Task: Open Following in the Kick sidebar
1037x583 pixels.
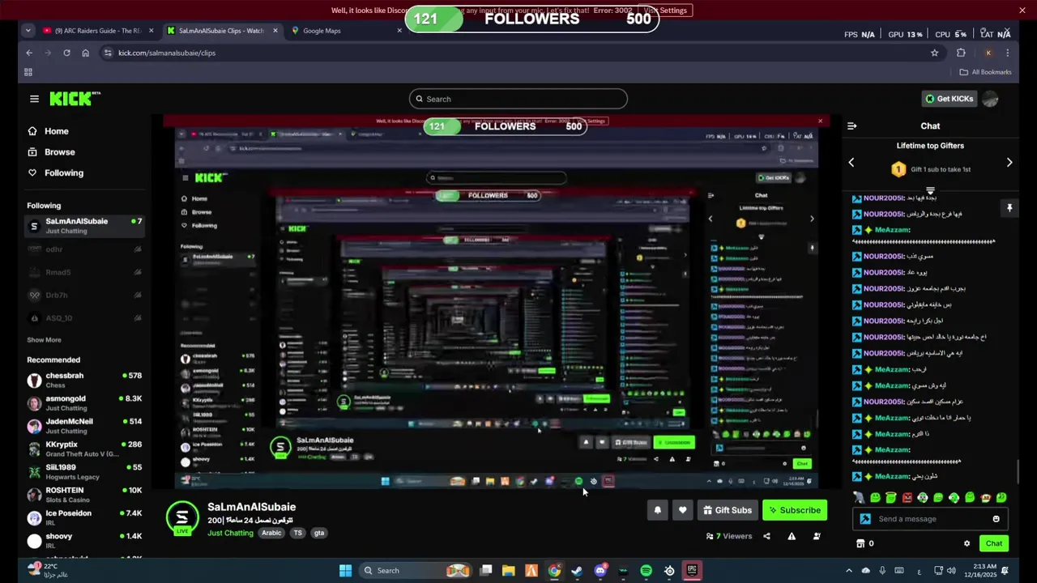Action: (x=63, y=173)
